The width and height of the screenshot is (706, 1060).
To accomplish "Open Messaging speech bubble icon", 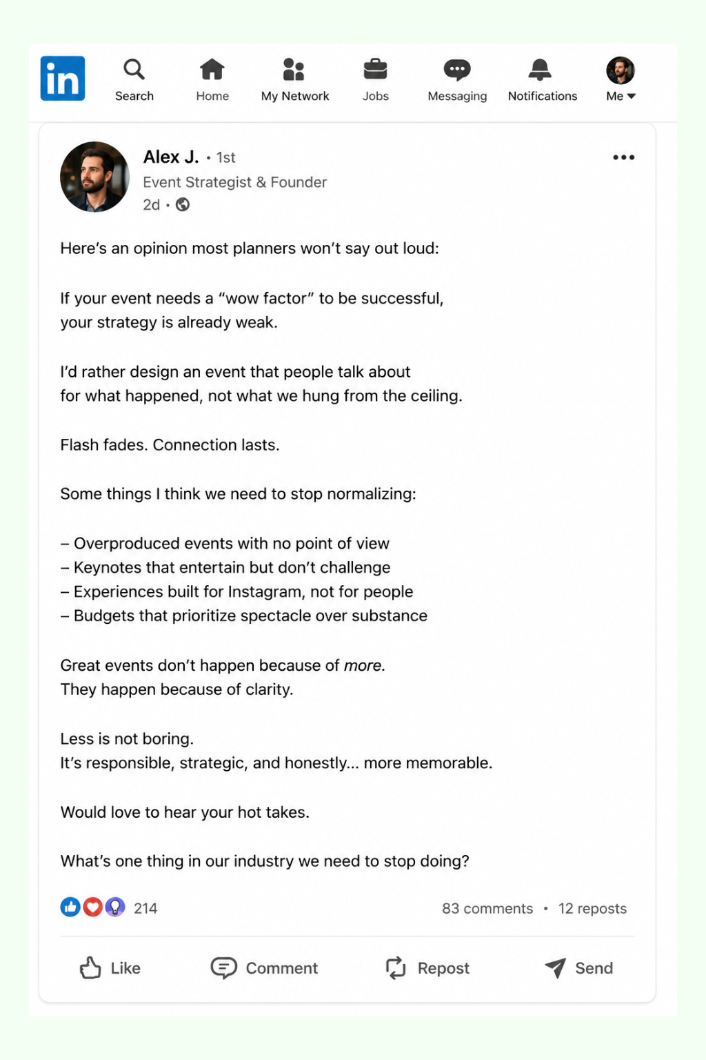I will tap(457, 70).
